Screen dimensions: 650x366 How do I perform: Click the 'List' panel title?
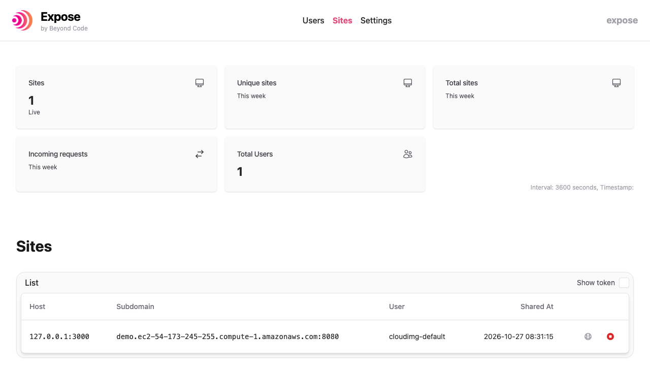click(x=31, y=283)
